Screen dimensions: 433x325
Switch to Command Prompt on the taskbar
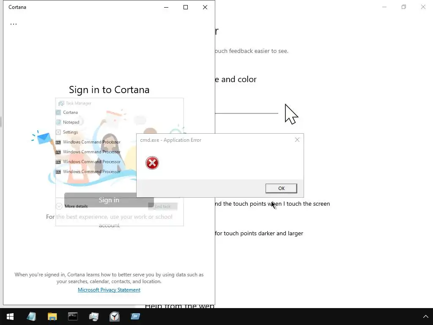coord(73,317)
